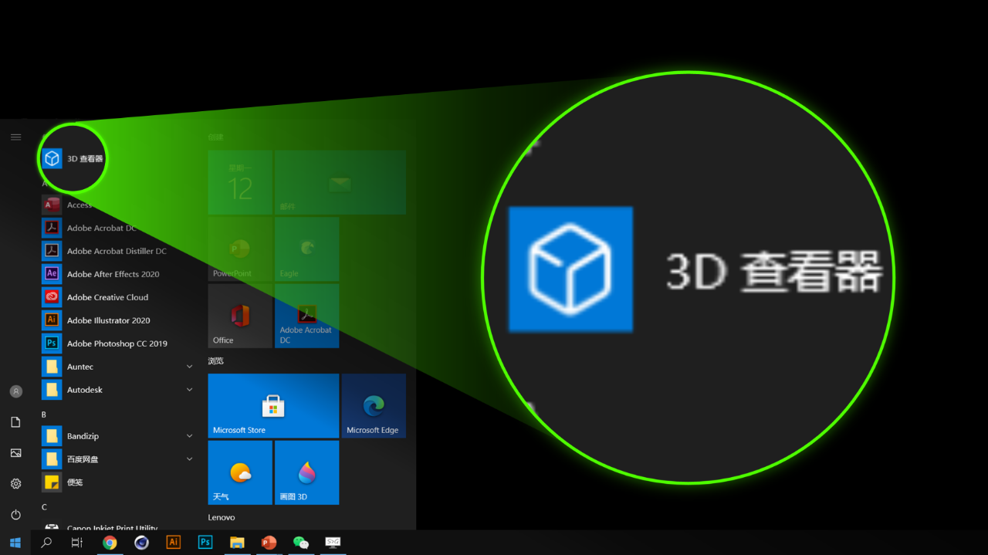Click the letter C index header
This screenshot has width=988, height=555.
tap(44, 507)
